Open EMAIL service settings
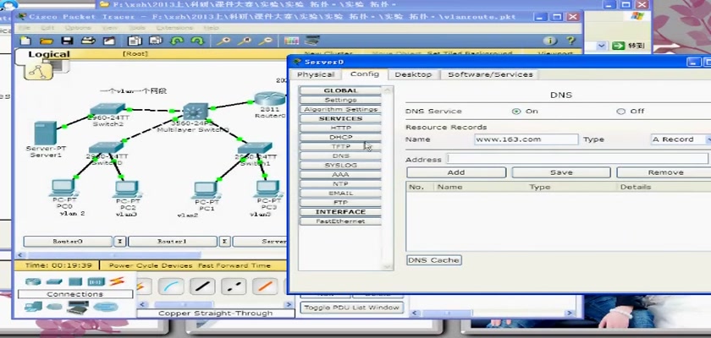 coord(340,194)
